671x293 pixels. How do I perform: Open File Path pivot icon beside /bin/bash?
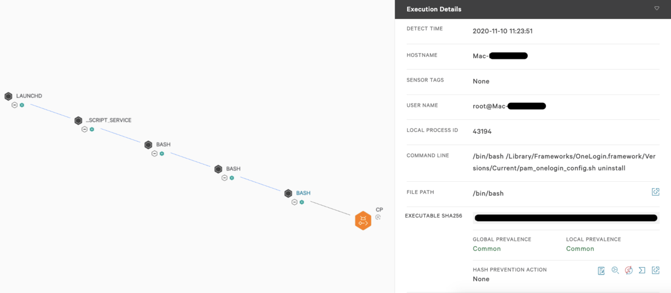[x=655, y=192]
